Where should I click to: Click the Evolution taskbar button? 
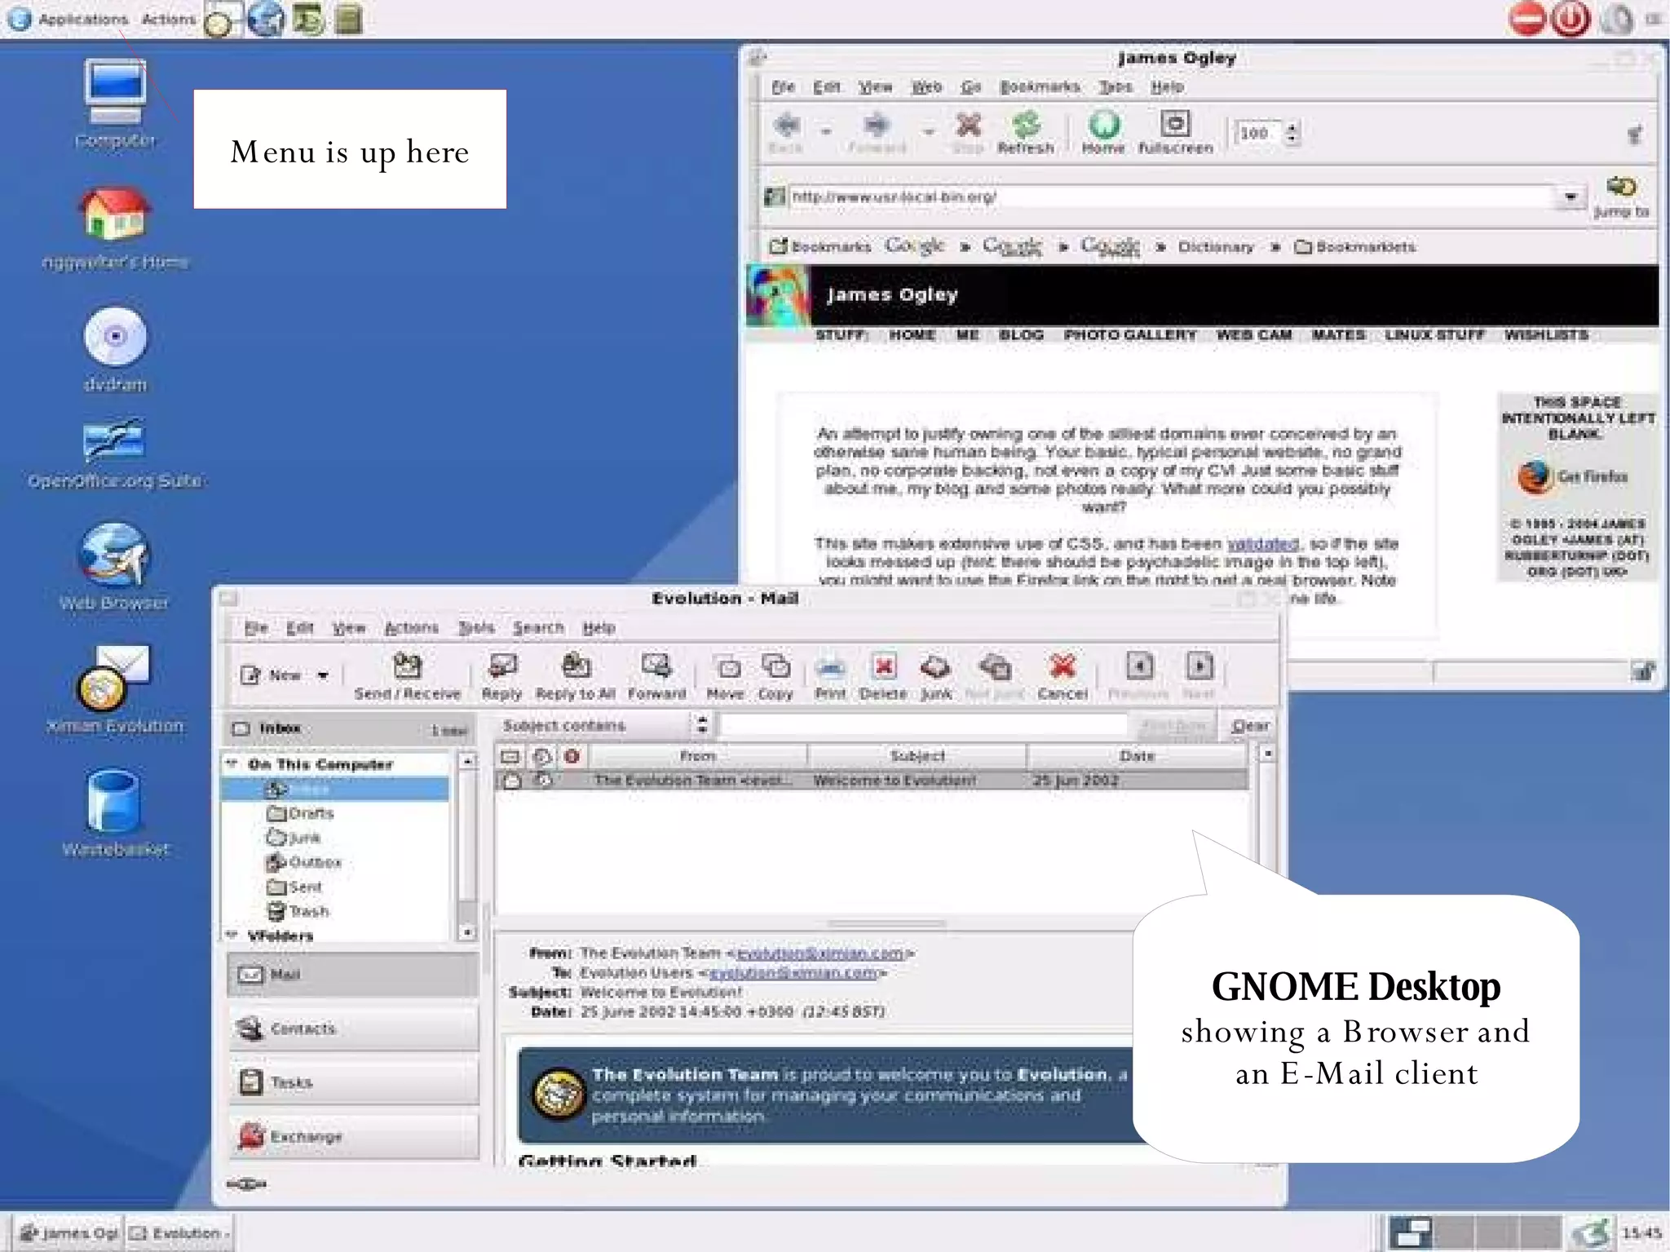(x=179, y=1232)
